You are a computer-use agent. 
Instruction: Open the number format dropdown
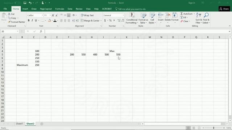click(123, 15)
